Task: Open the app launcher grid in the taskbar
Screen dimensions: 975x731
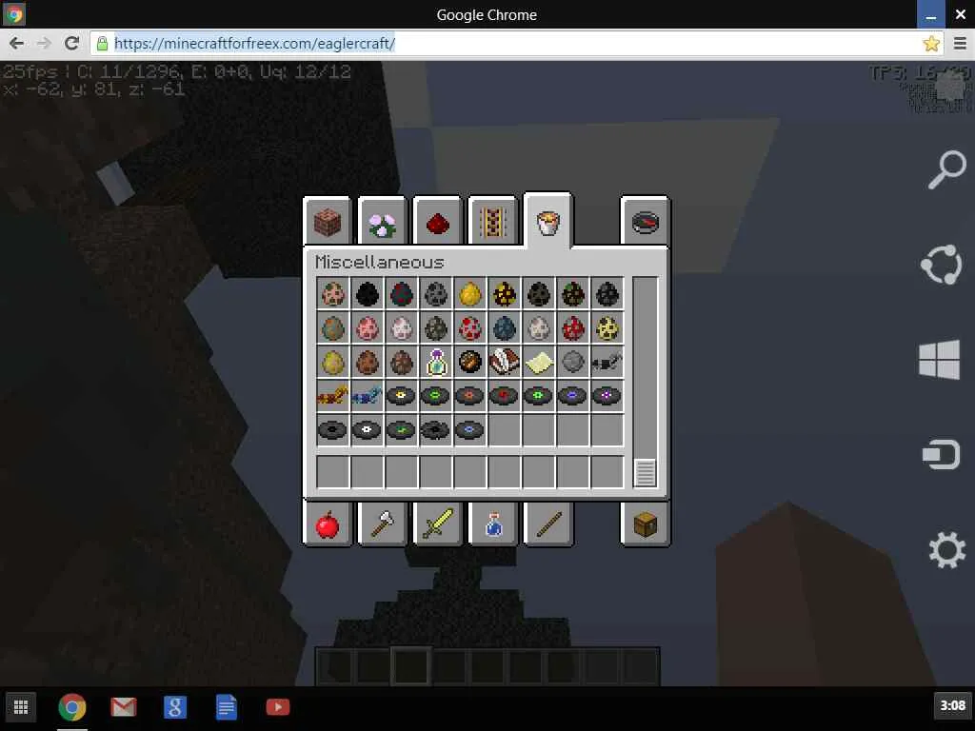Action: click(x=21, y=707)
